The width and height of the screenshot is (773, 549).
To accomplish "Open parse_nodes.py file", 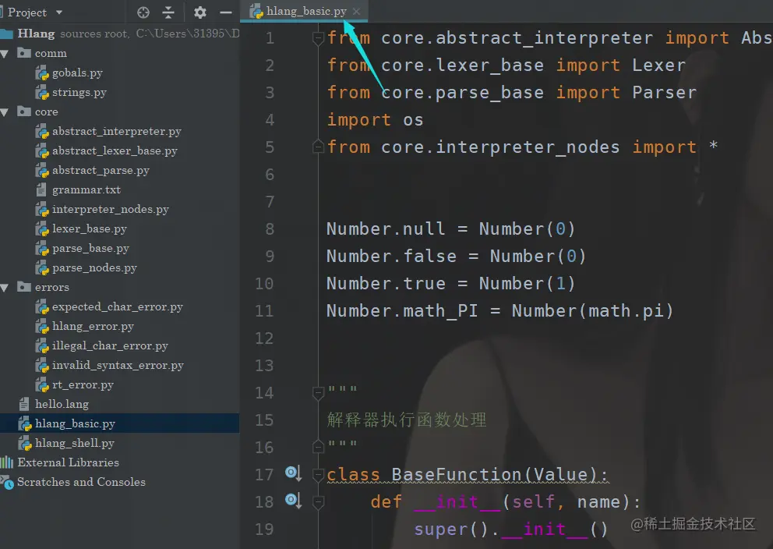I will 94,267.
